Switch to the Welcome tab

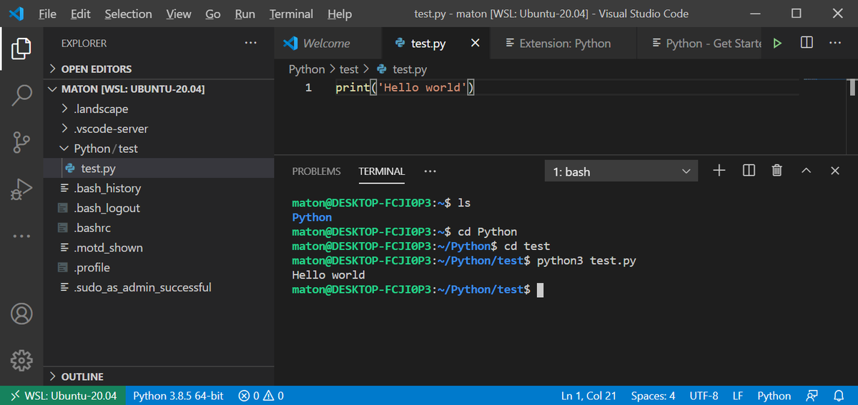pos(328,44)
